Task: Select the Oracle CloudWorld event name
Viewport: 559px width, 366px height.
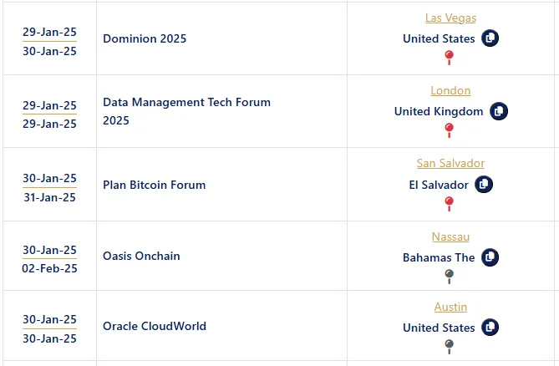Action: pyautogui.click(x=155, y=326)
